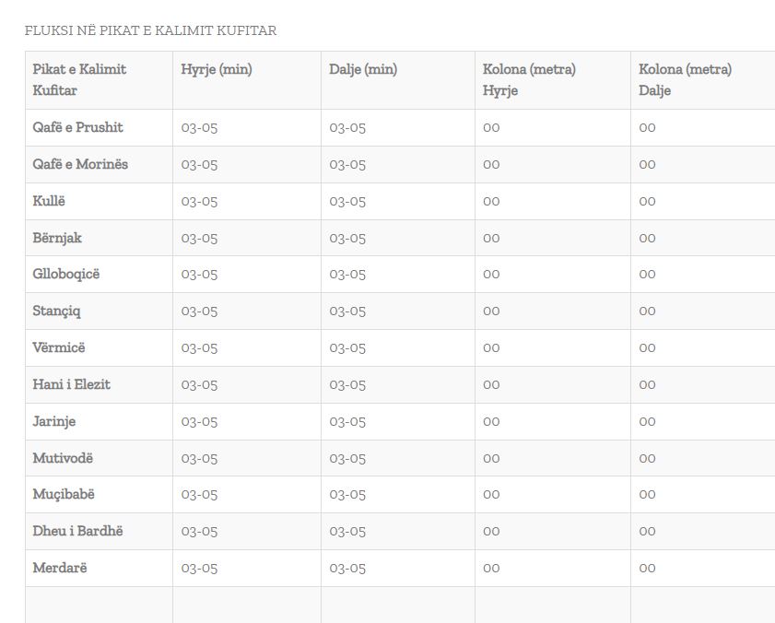
Task: Click the 'Stançiq' row label
Action: coord(57,311)
